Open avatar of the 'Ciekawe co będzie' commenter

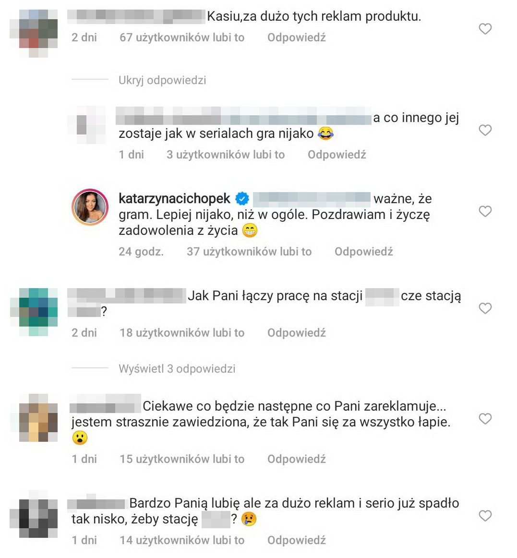pos(38,418)
